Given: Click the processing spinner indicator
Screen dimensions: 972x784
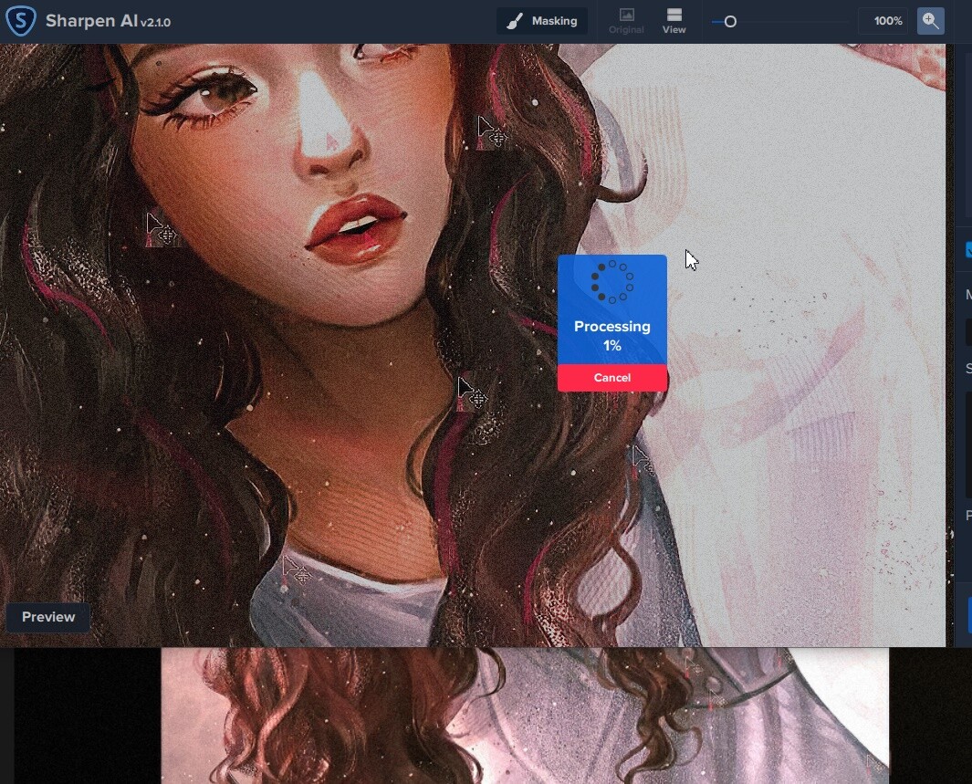Looking at the screenshot, I should pyautogui.click(x=612, y=282).
